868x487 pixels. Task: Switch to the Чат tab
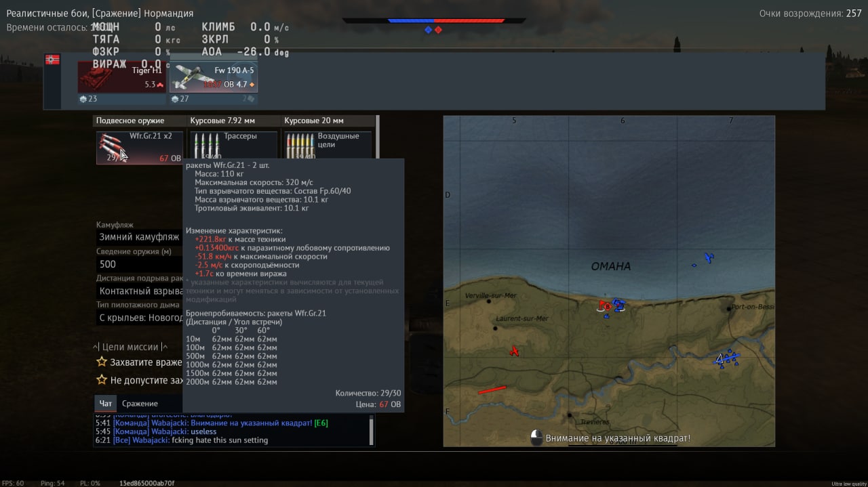pyautogui.click(x=106, y=404)
